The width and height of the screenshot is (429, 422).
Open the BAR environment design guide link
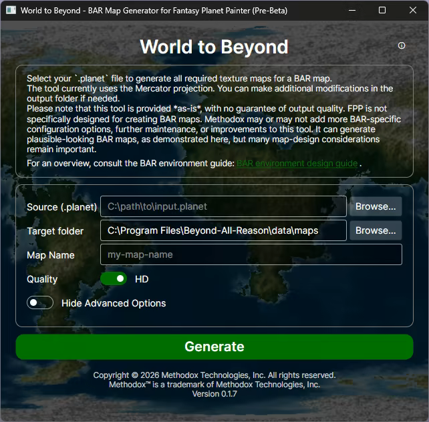coord(297,164)
